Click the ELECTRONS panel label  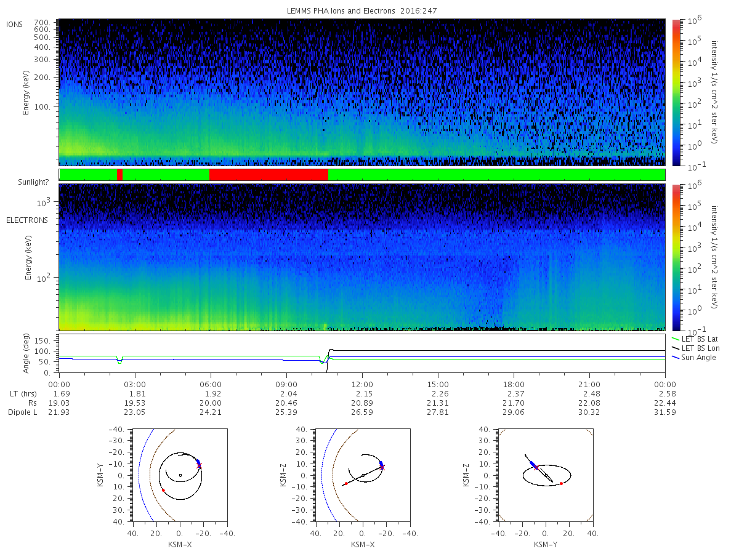(27, 220)
